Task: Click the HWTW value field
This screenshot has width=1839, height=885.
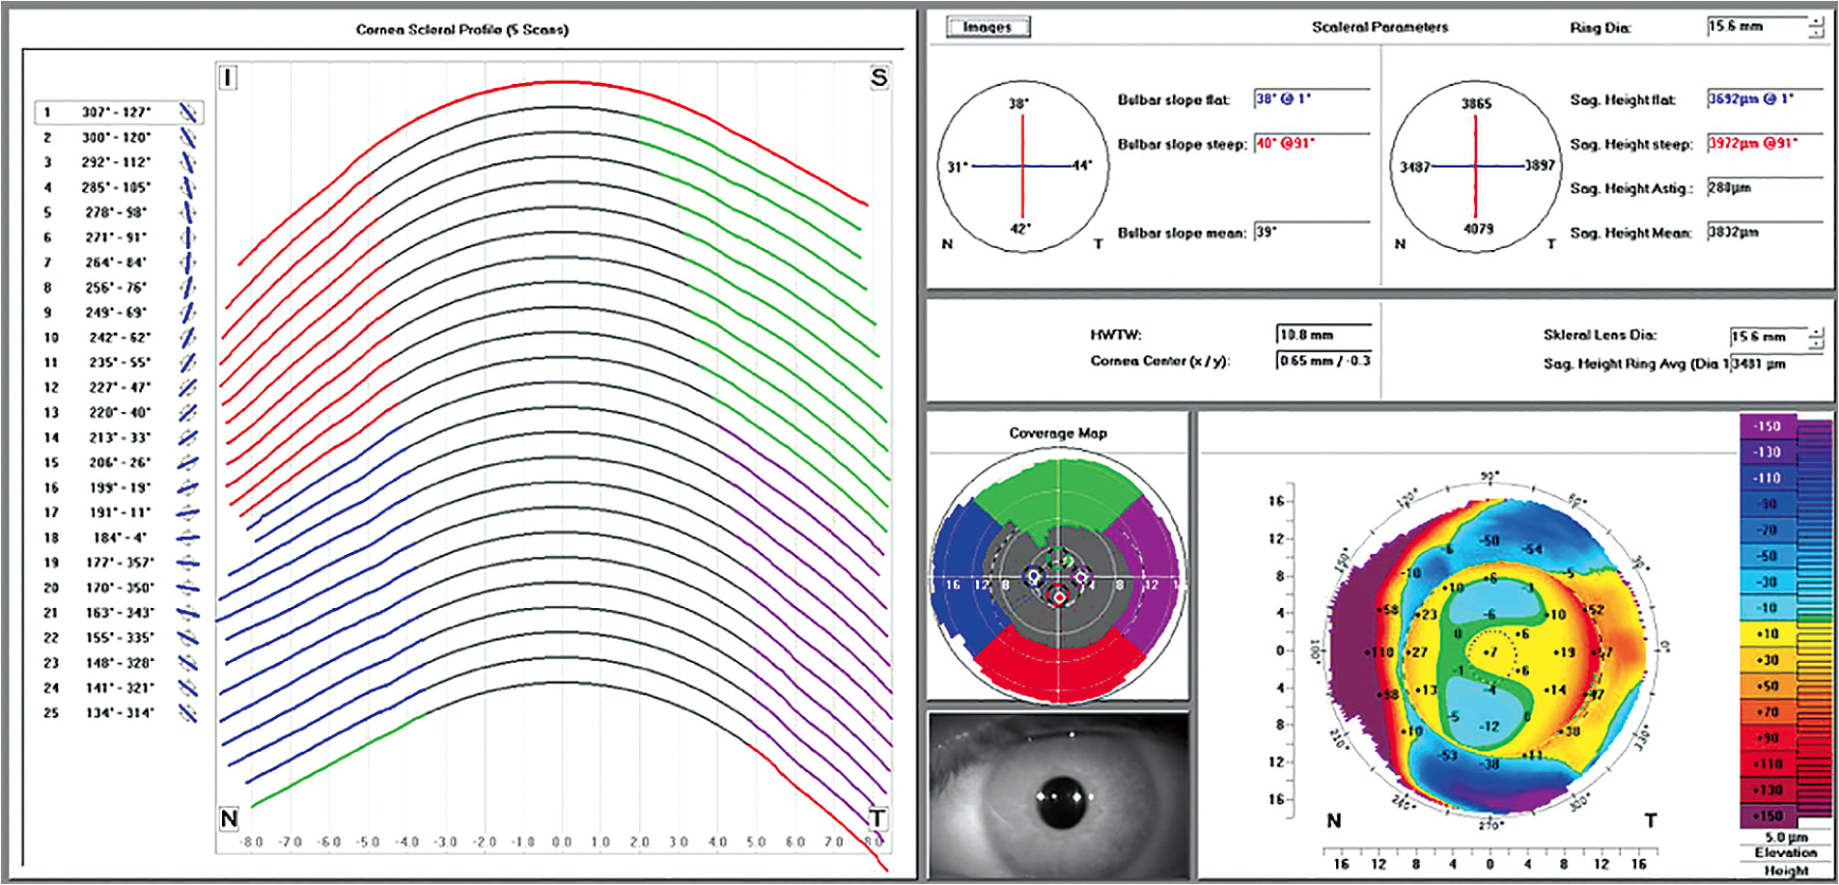Action: click(x=1324, y=335)
